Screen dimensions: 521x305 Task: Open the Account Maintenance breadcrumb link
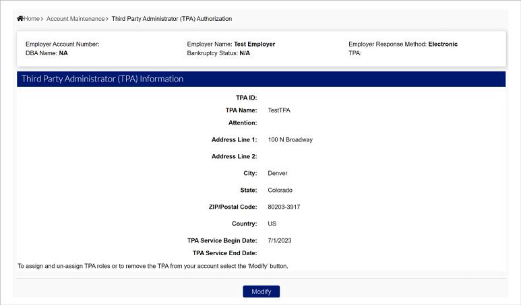pos(75,18)
